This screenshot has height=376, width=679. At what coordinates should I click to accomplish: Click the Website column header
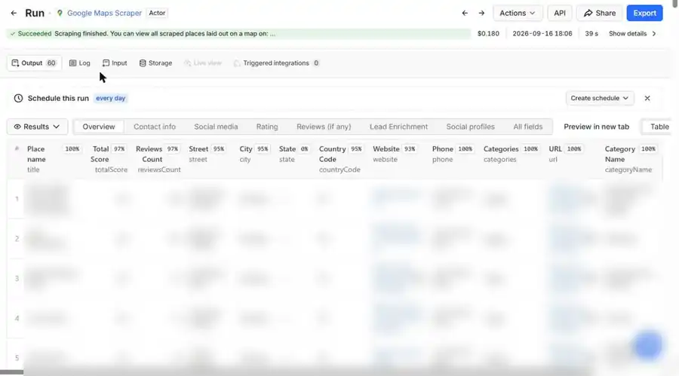[395, 154]
